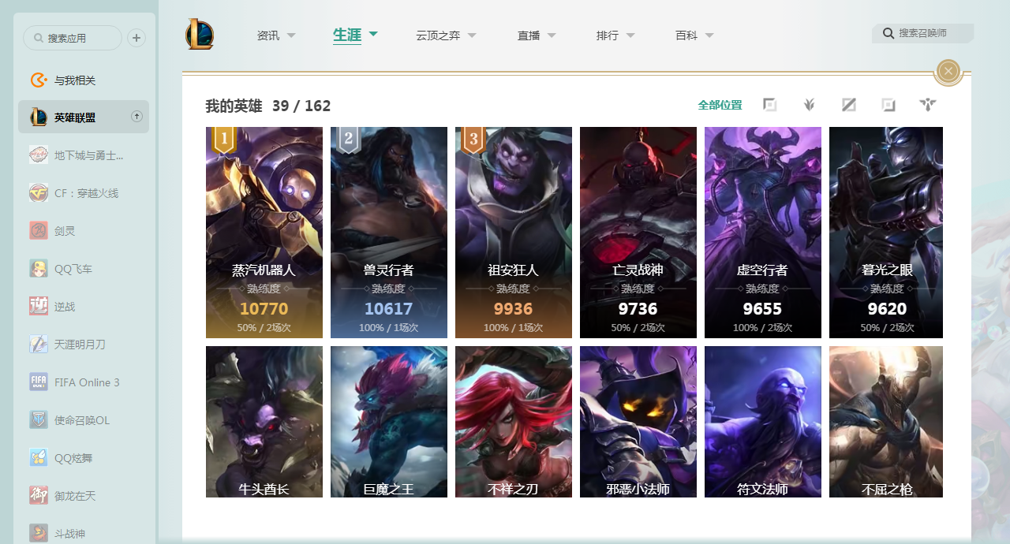The image size is (1010, 544).
Task: Filter heroes by jungle position icon
Action: point(809,105)
